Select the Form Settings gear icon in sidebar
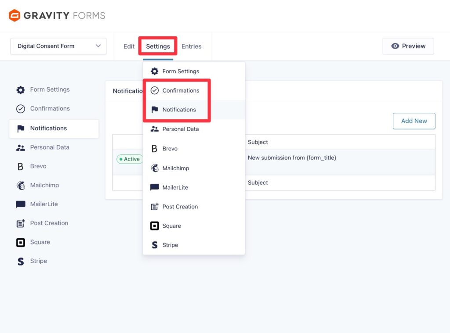 coord(20,90)
